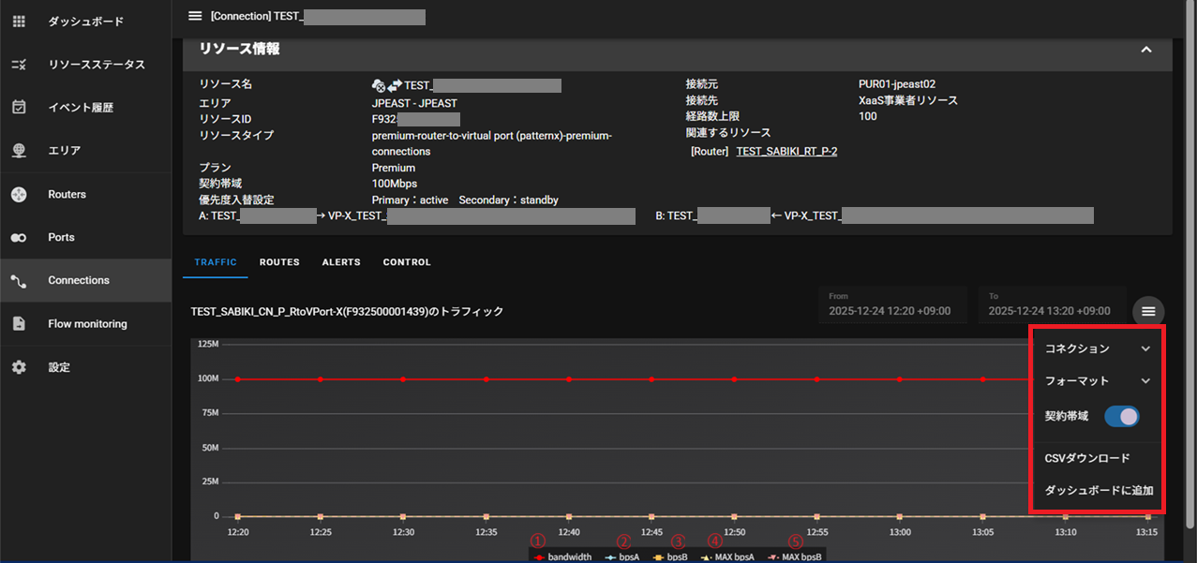This screenshot has width=1197, height=563.
Task: Click the JPEAST - JPEAST area value
Action: (414, 103)
